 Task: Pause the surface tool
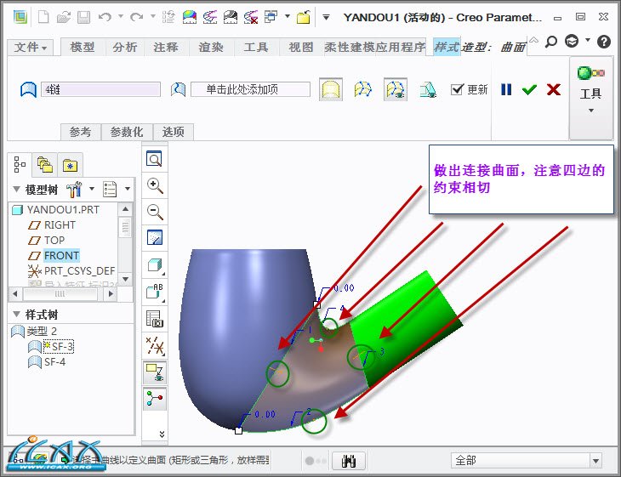[506, 89]
